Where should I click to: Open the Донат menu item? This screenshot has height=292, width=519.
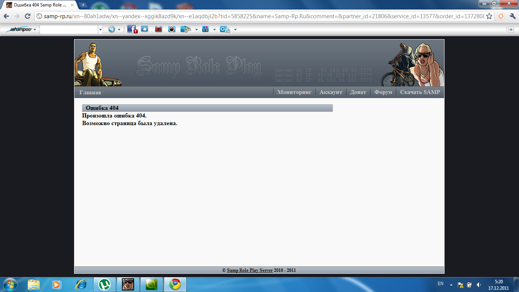pyautogui.click(x=358, y=92)
